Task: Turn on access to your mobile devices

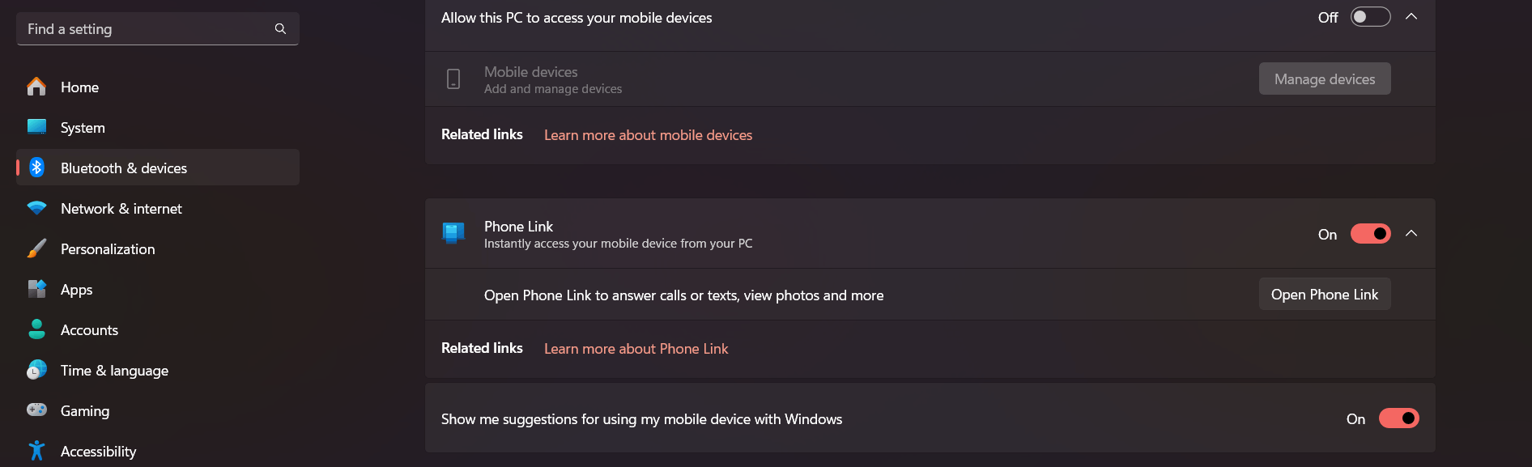Action: pos(1370,16)
